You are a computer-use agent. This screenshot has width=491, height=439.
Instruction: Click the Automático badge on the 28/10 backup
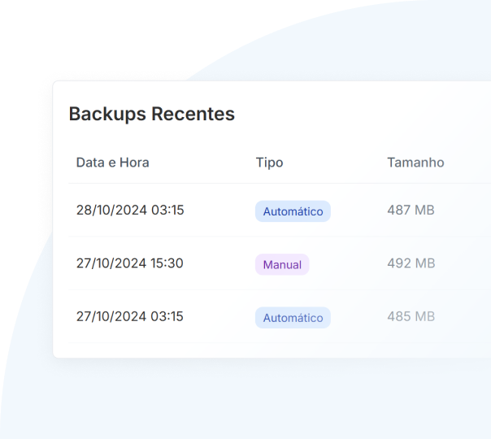click(293, 211)
